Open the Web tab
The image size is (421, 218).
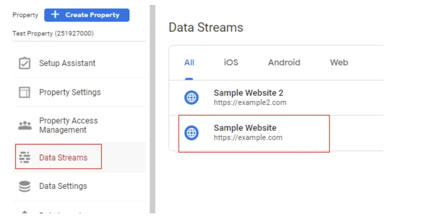(x=338, y=62)
